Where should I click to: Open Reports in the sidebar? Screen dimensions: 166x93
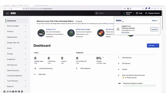click(10, 87)
